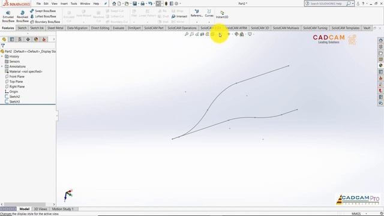The image size is (384, 216).
Task: Activate the Instant3D tool
Action: tap(222, 14)
